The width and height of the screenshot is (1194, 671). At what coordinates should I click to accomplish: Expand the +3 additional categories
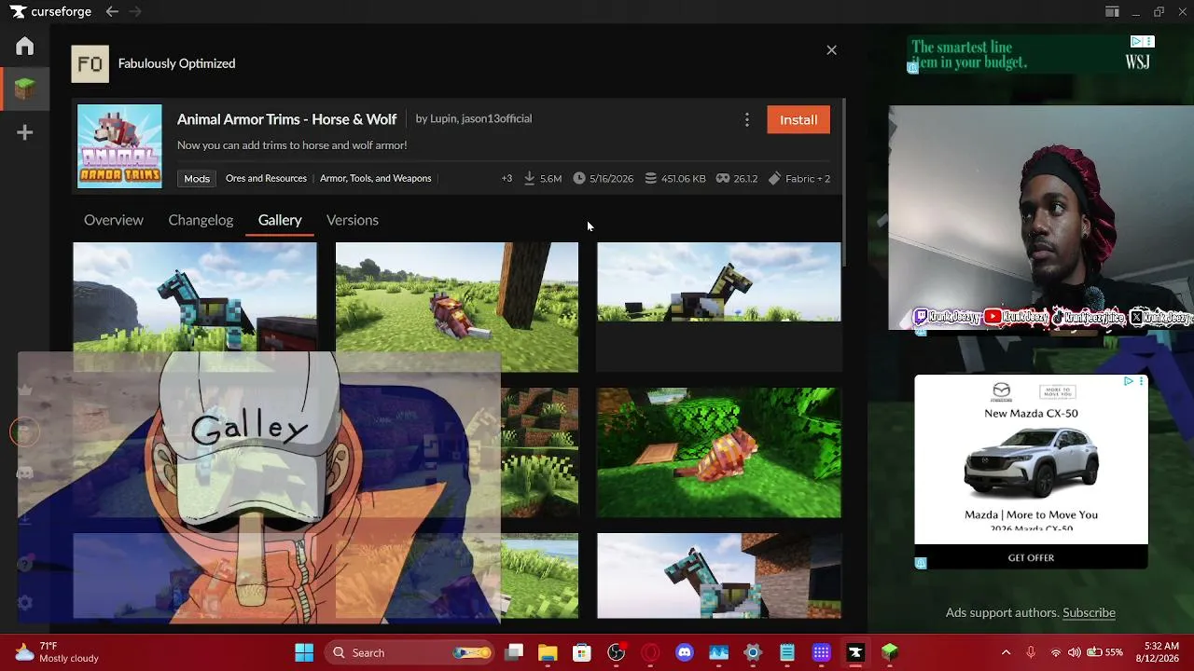(x=507, y=178)
